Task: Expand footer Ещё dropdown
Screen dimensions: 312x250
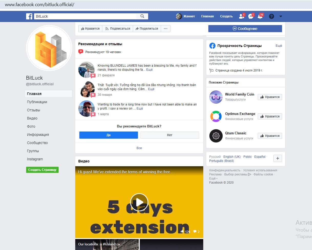Action: (x=213, y=178)
